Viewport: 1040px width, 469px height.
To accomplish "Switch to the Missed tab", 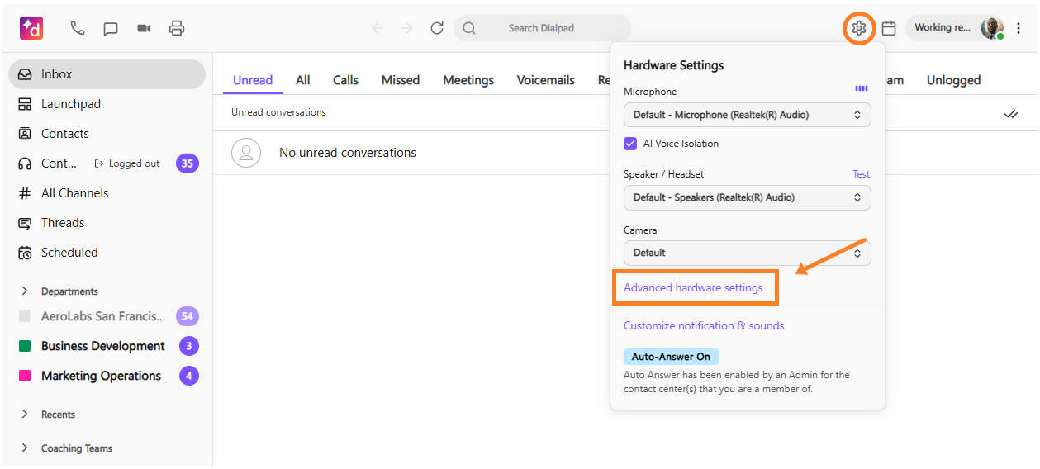I will (x=401, y=80).
